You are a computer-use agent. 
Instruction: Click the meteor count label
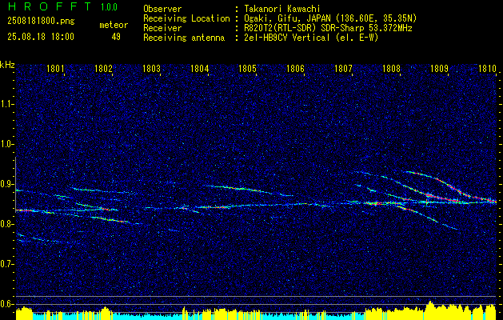click(x=114, y=25)
